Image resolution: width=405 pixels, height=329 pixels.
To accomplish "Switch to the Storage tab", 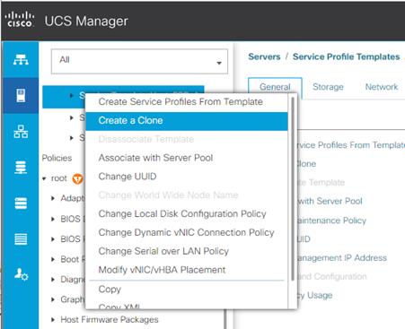I will pyautogui.click(x=328, y=87).
